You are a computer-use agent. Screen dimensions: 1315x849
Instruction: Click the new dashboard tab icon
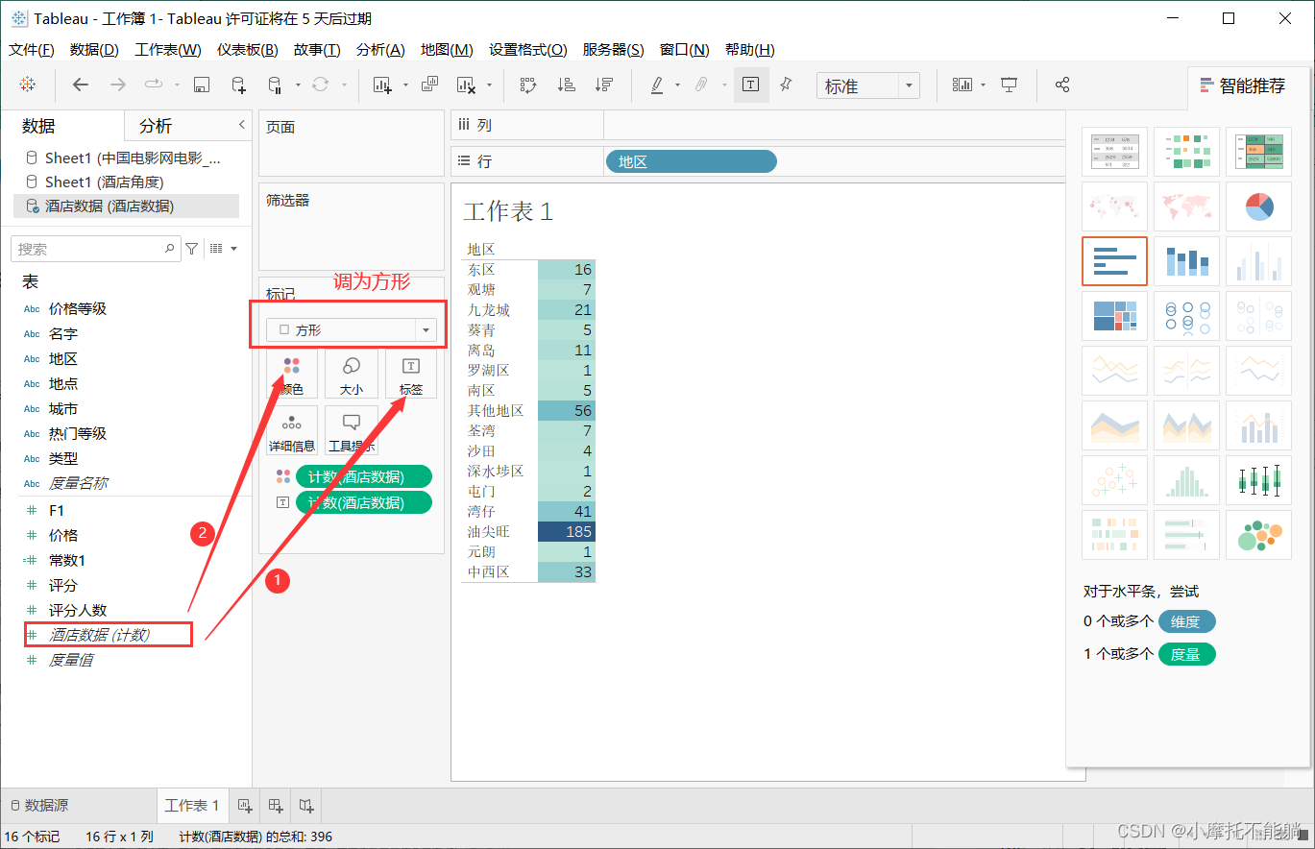276,806
